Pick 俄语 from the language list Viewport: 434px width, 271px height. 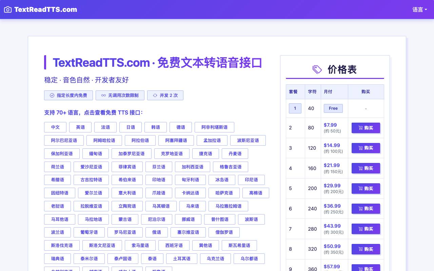(157, 232)
